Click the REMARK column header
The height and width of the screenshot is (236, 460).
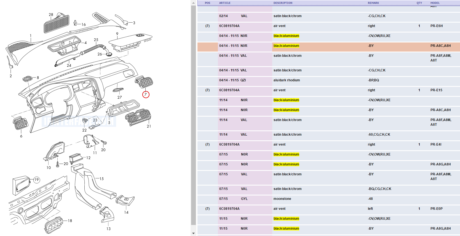tap(373, 3)
